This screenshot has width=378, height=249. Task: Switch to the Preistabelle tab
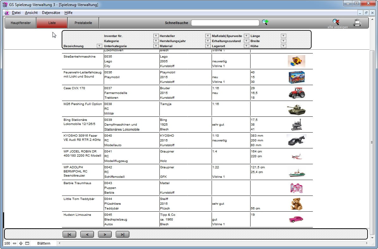[x=83, y=23]
